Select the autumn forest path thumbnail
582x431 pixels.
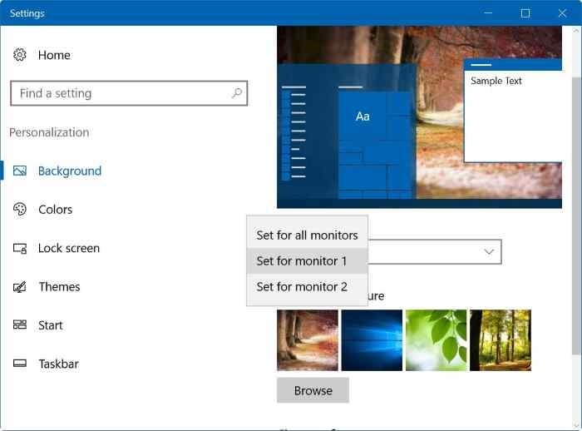(x=308, y=340)
